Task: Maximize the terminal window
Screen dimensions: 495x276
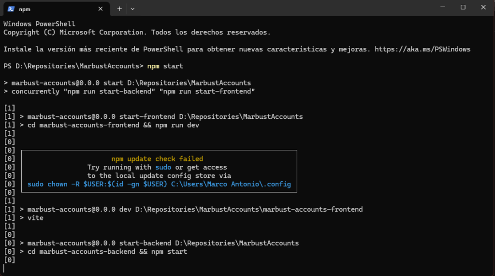Action: pyautogui.click(x=463, y=7)
